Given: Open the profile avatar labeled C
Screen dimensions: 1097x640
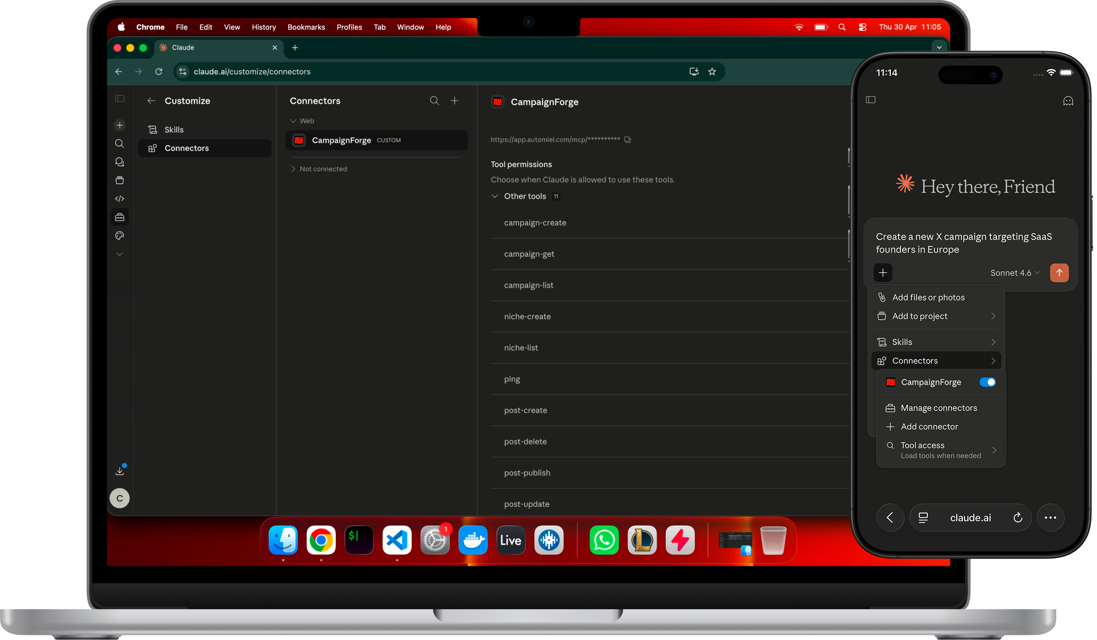Looking at the screenshot, I should coord(120,498).
